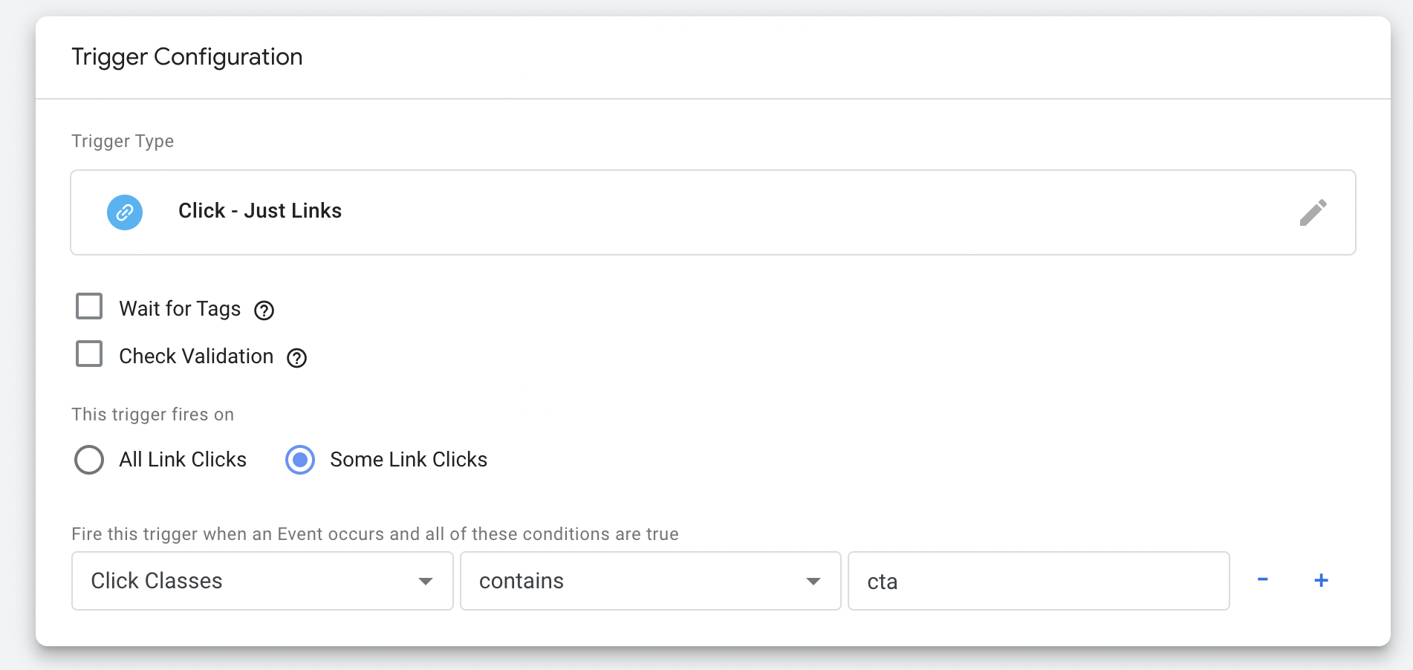
Task: Click the blue link icon in Trigger Type
Action: [x=125, y=212]
